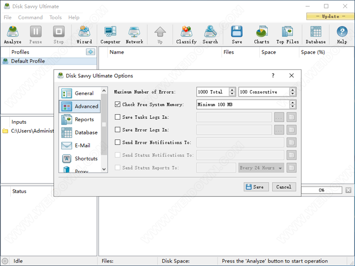
Task: Open the Charts tool
Action: (262, 34)
